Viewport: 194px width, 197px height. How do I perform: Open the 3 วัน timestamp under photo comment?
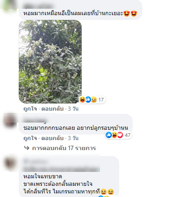tap(73, 109)
